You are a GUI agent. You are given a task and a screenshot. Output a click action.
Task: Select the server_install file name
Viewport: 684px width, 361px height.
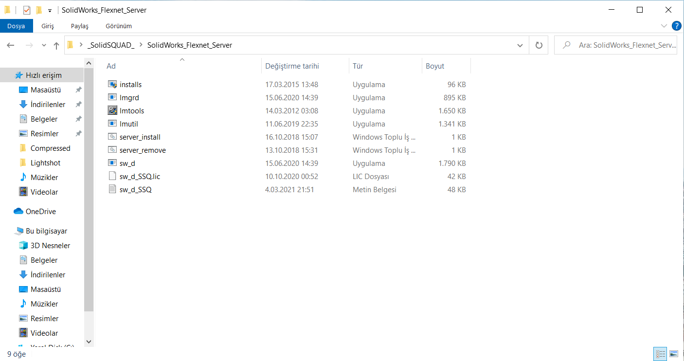point(140,137)
